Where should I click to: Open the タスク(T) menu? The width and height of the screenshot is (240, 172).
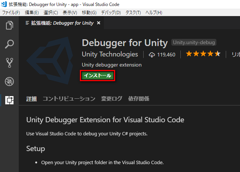pos(133,12)
